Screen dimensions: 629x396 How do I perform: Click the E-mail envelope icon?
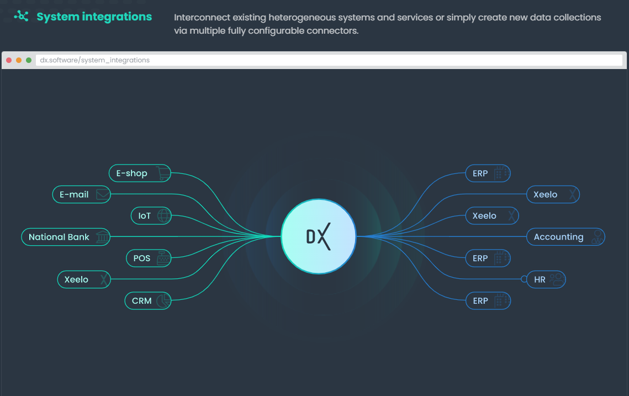(x=102, y=194)
